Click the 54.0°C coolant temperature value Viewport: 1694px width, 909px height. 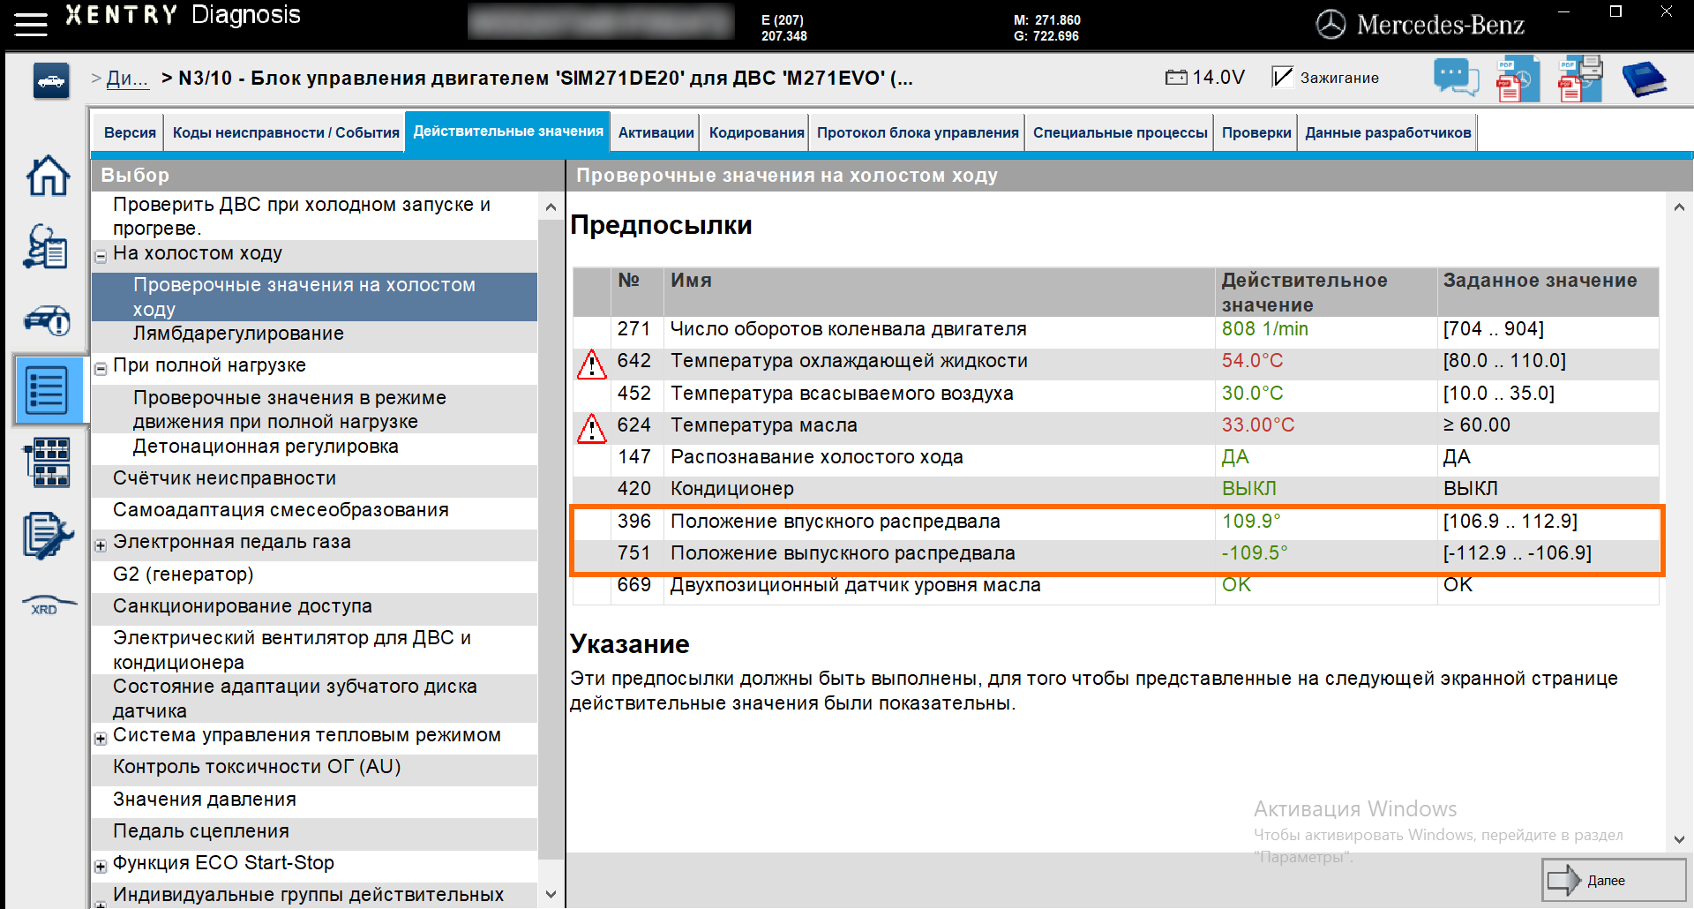click(1252, 361)
